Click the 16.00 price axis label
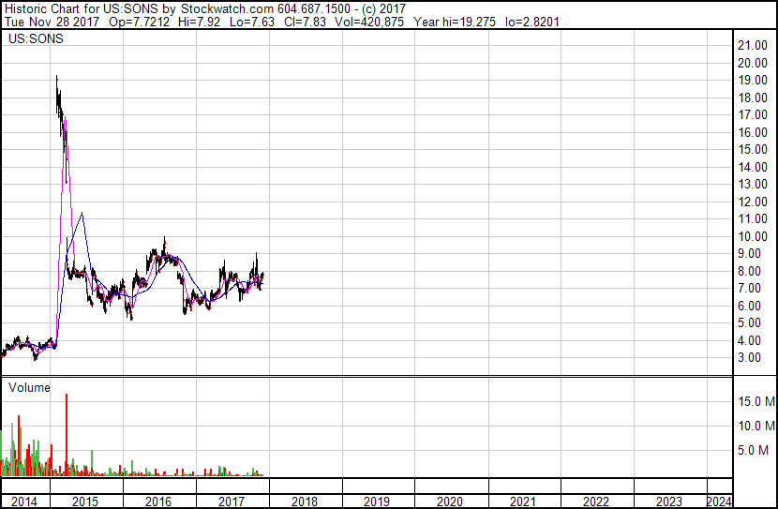The image size is (778, 509). pos(753,132)
